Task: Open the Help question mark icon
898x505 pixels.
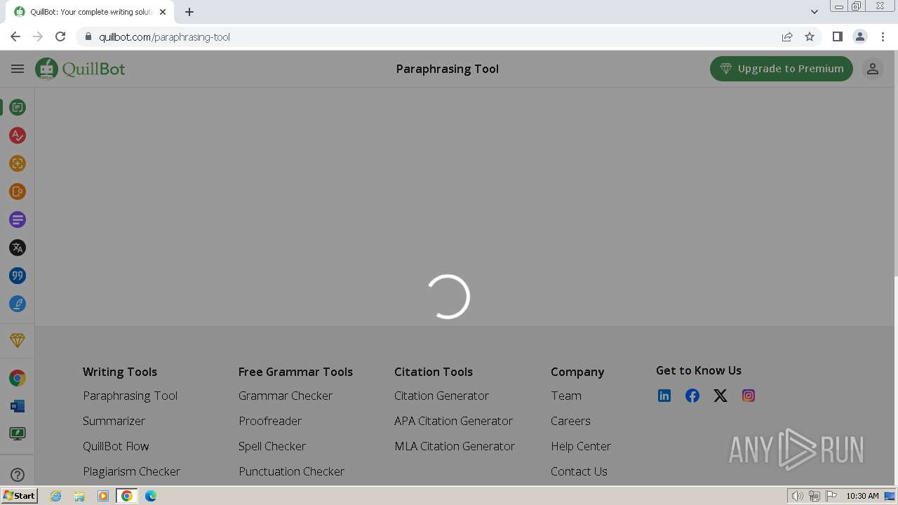Action: [x=18, y=475]
